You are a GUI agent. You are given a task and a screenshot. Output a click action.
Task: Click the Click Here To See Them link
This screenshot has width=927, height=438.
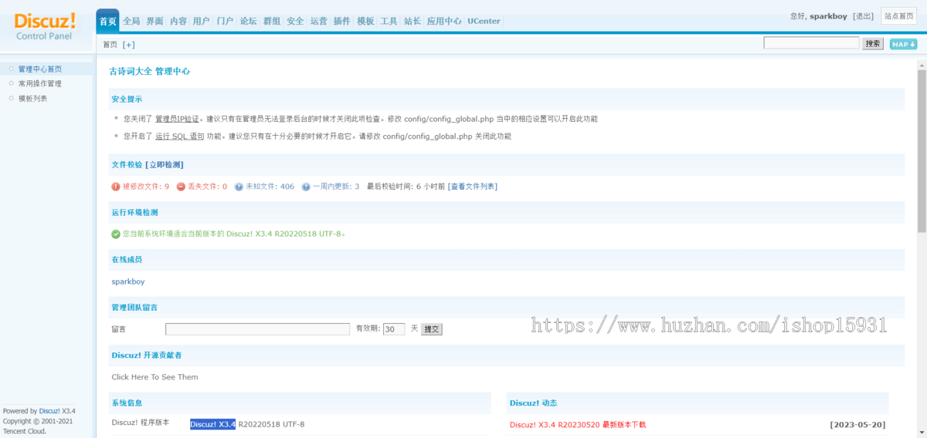coord(154,377)
